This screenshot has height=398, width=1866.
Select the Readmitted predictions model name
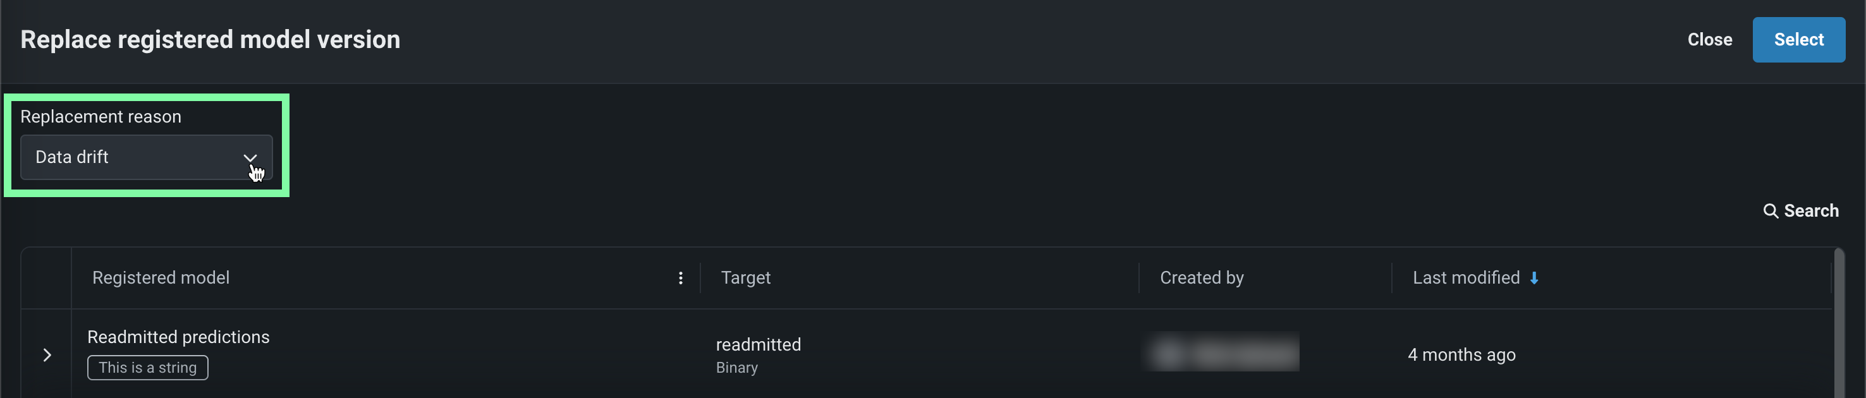[x=178, y=337]
